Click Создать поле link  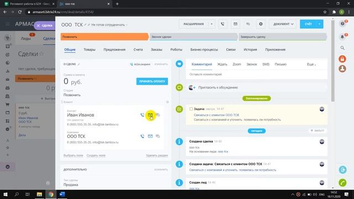click(x=96, y=155)
